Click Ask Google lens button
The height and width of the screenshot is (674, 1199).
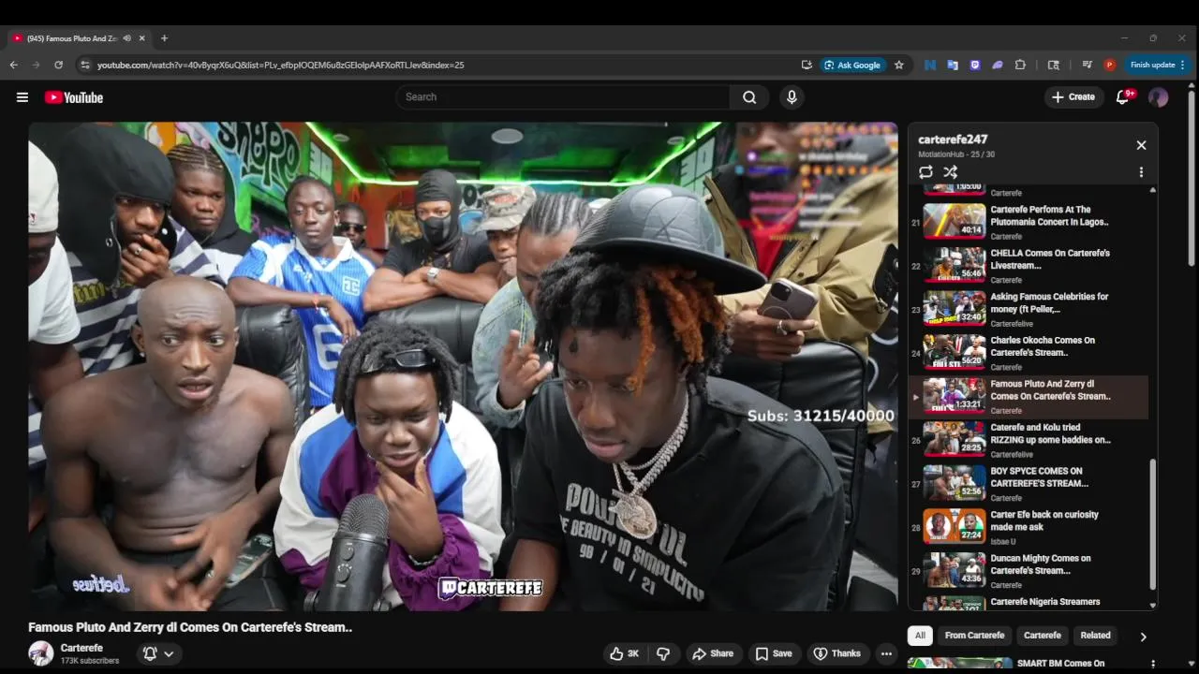click(x=852, y=65)
